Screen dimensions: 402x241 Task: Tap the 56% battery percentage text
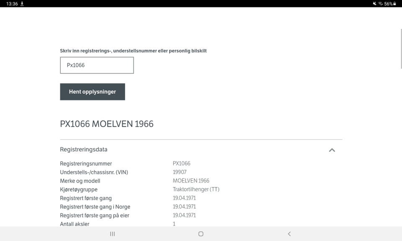click(x=388, y=4)
